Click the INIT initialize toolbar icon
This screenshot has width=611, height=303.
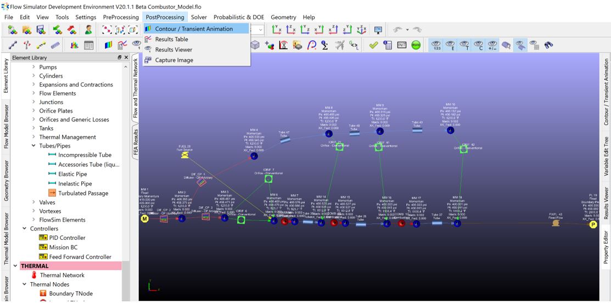[x=402, y=46]
